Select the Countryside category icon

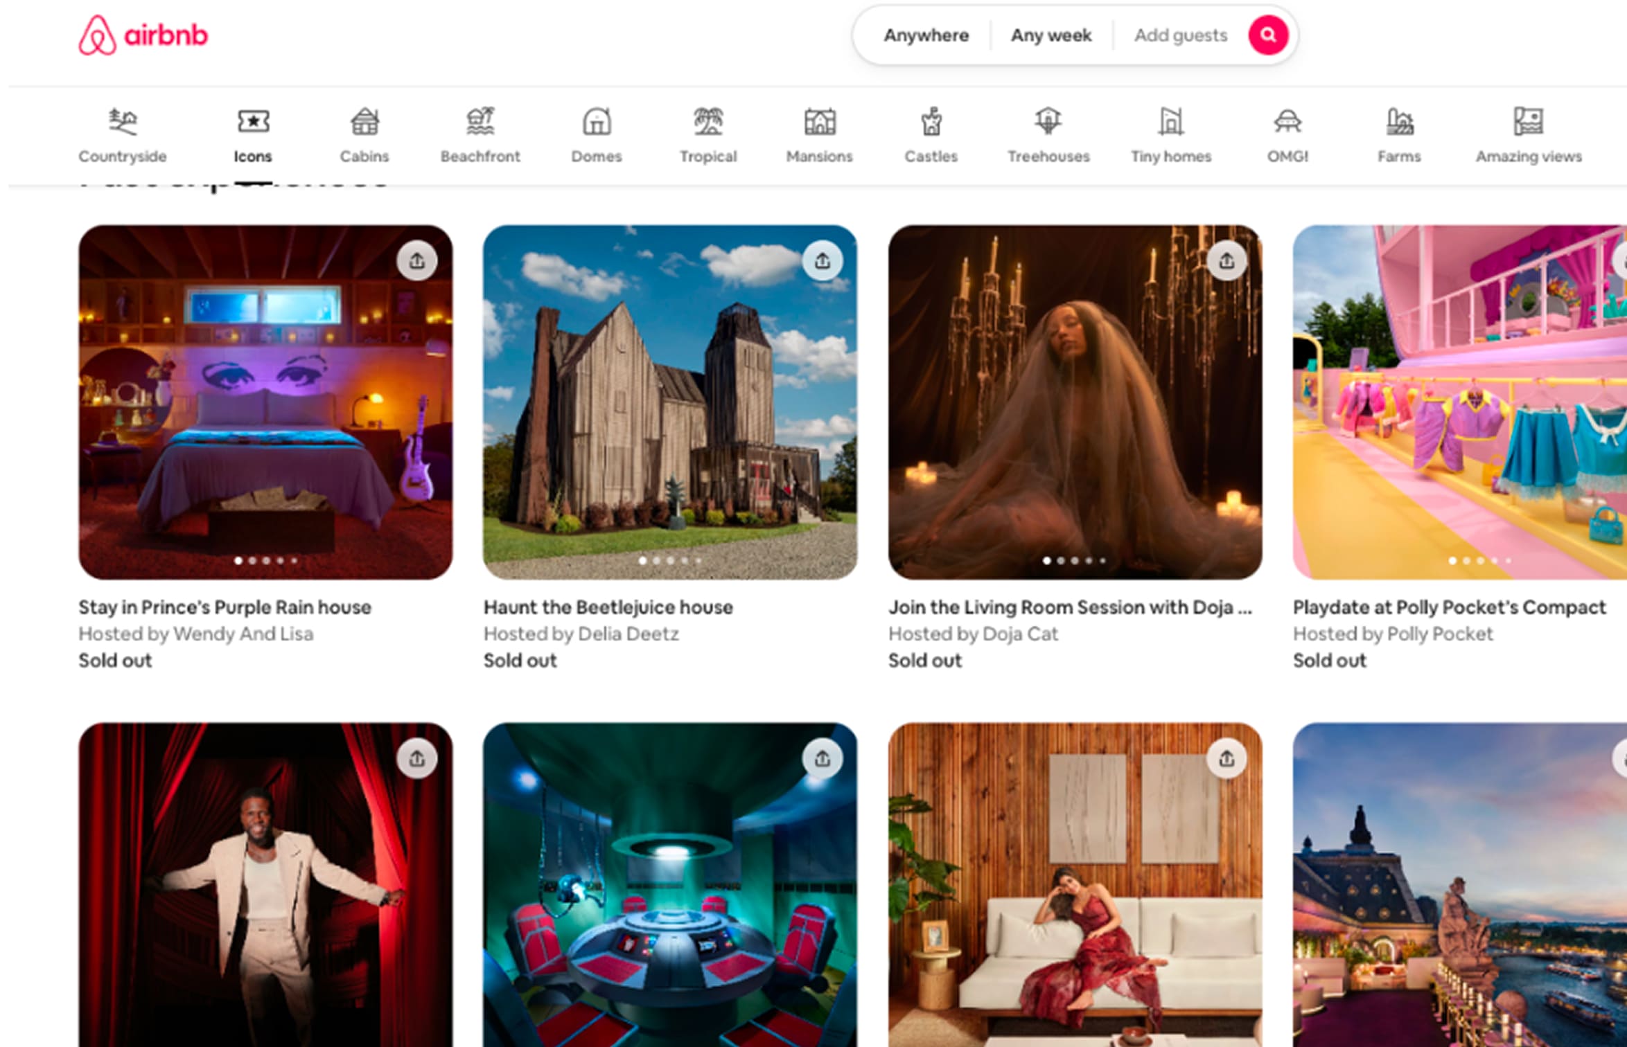click(123, 121)
